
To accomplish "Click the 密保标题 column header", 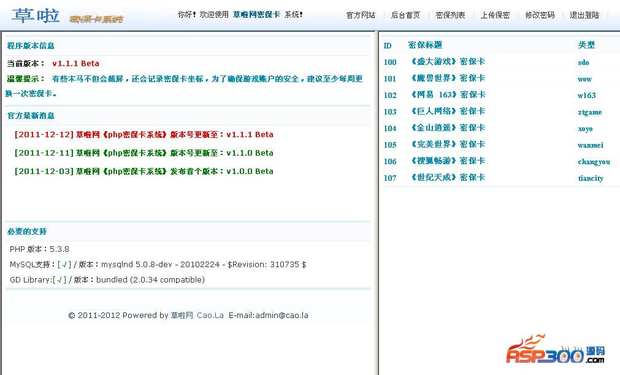I will tap(425, 45).
